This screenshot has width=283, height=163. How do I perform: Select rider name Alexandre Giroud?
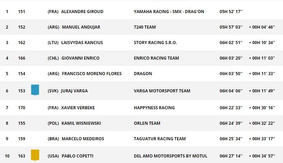[82, 12]
